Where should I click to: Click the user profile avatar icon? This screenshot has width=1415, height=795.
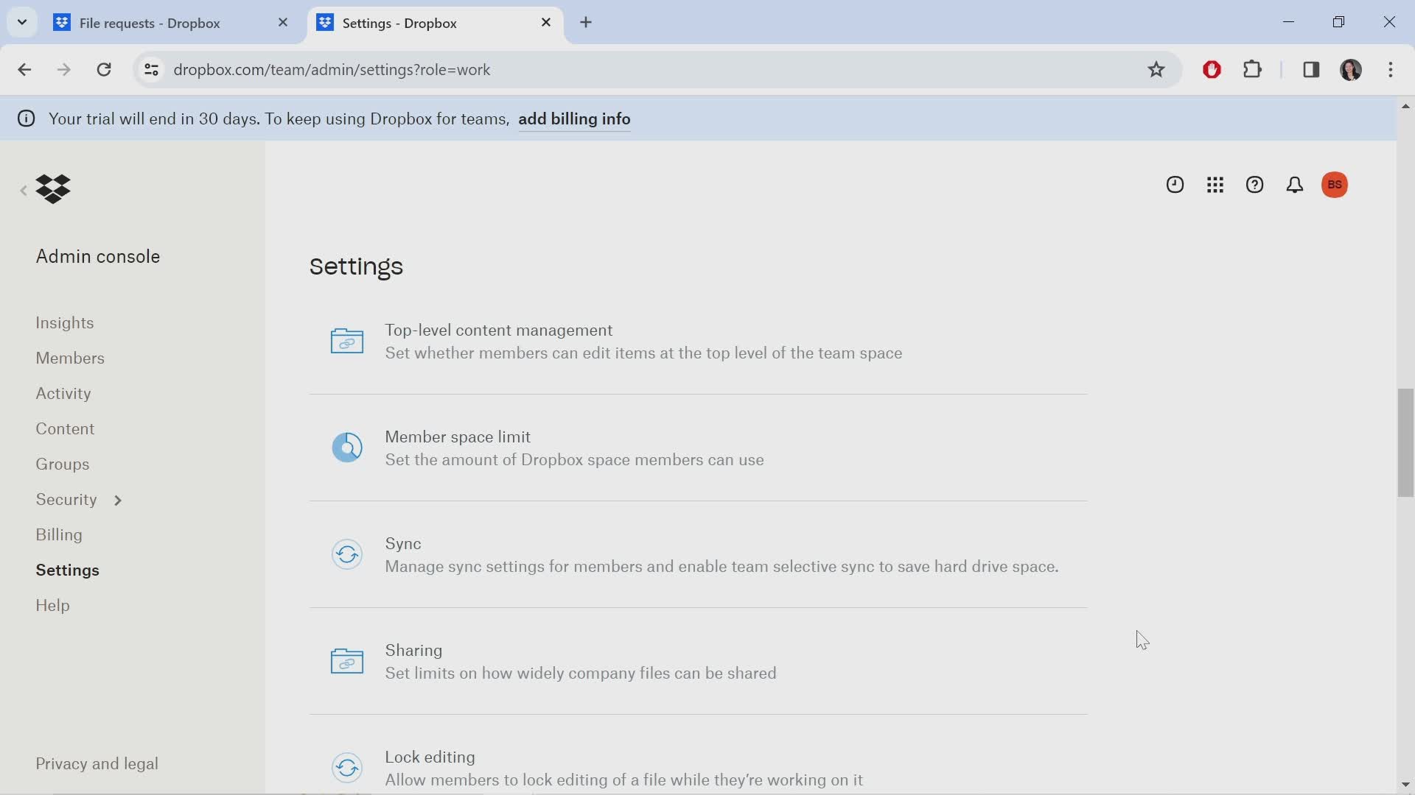[1335, 185]
